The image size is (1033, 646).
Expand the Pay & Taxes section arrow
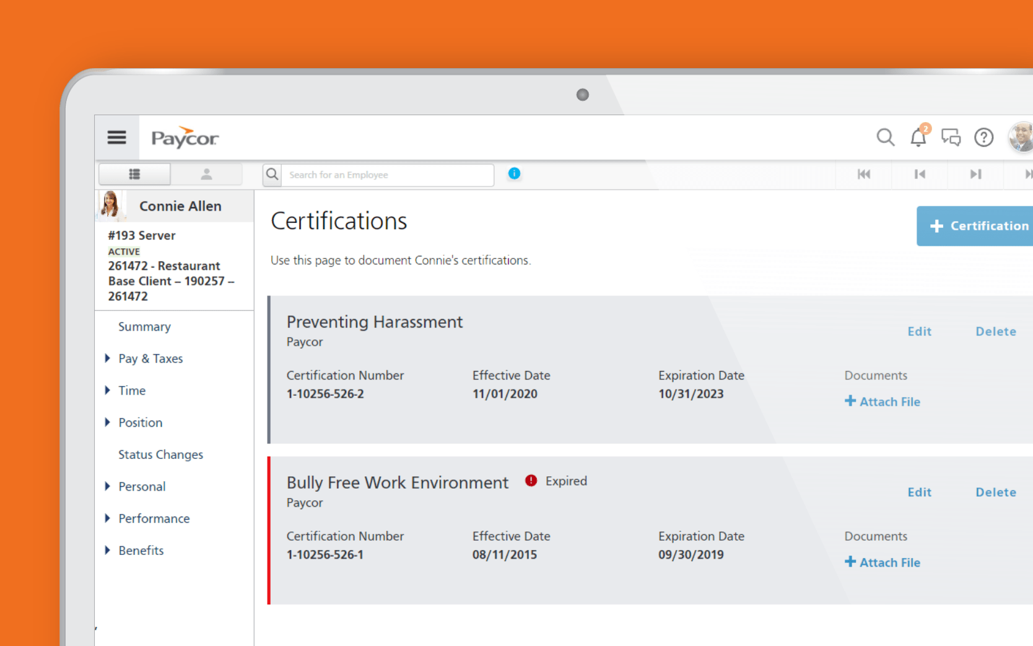click(x=107, y=358)
